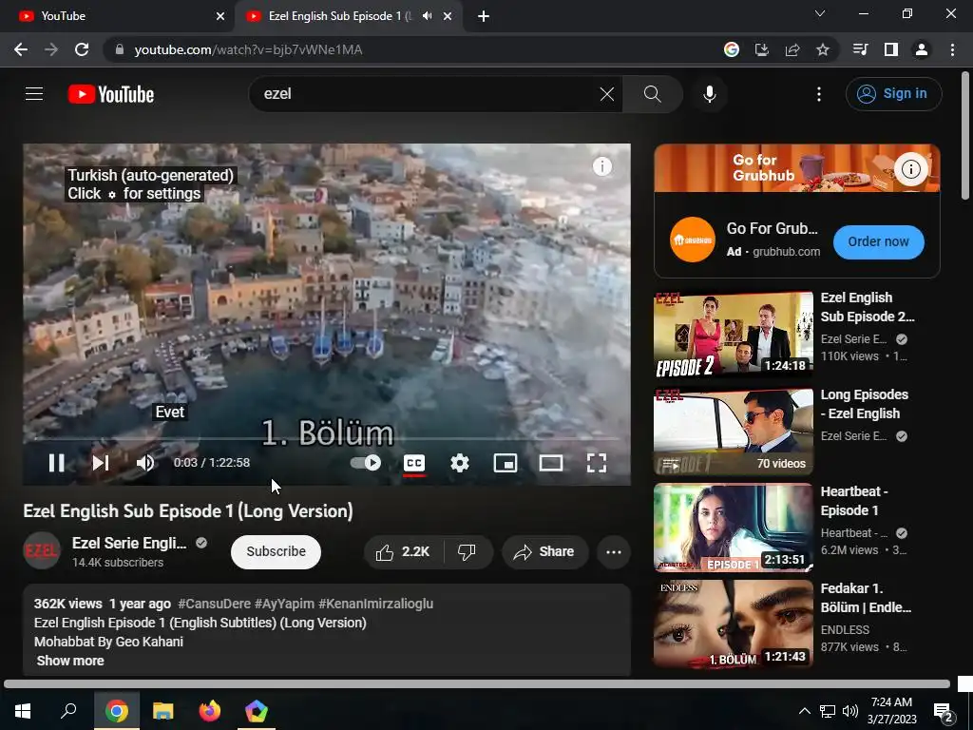Open Long Episodes - Ezel English title

point(865,404)
